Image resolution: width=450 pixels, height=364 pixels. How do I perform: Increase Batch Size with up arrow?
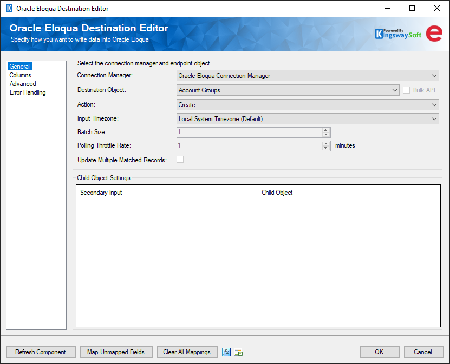(325, 130)
